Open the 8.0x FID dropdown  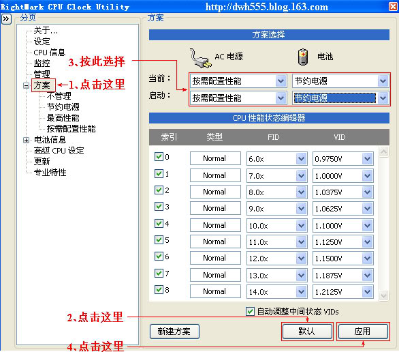(301, 192)
